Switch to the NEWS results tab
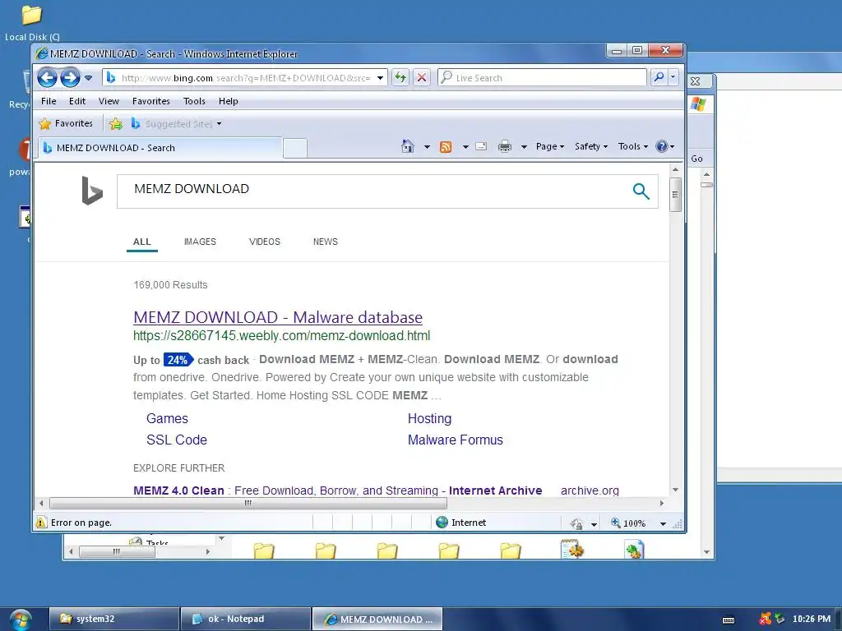 click(326, 242)
